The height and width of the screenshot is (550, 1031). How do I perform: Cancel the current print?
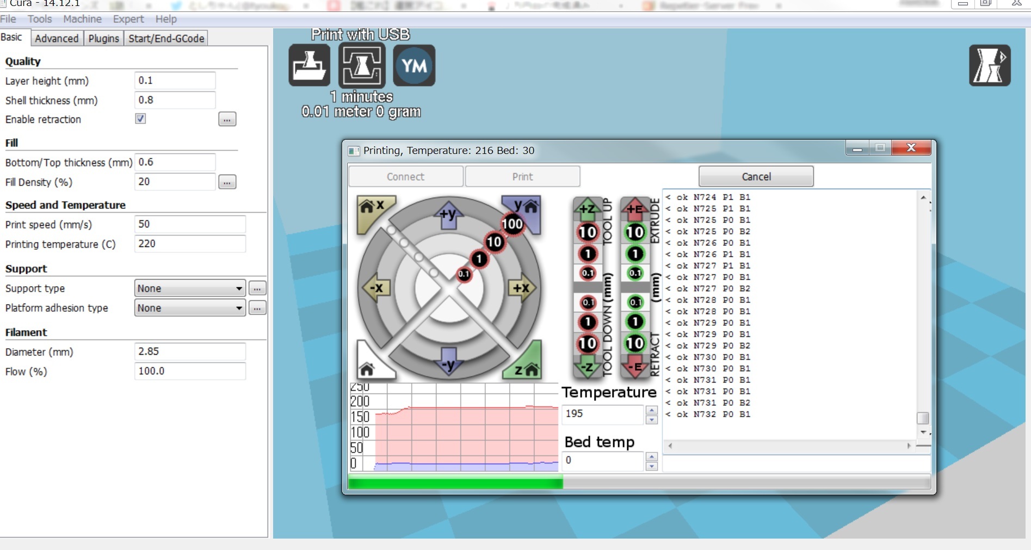(756, 177)
